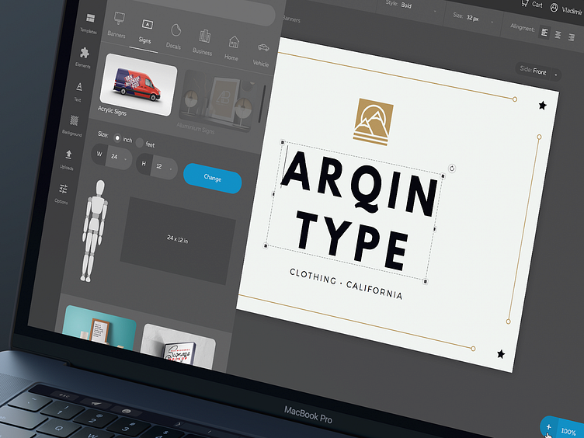Choose the Acrylic Signs van thumbnail
This screenshot has height=438, width=584.
137,84
